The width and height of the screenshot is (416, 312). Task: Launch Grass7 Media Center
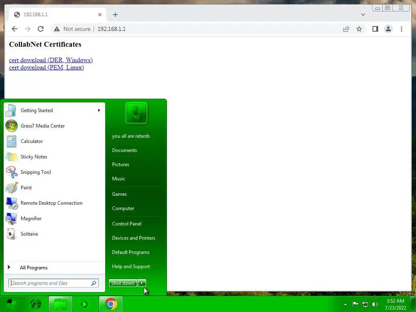click(54, 126)
